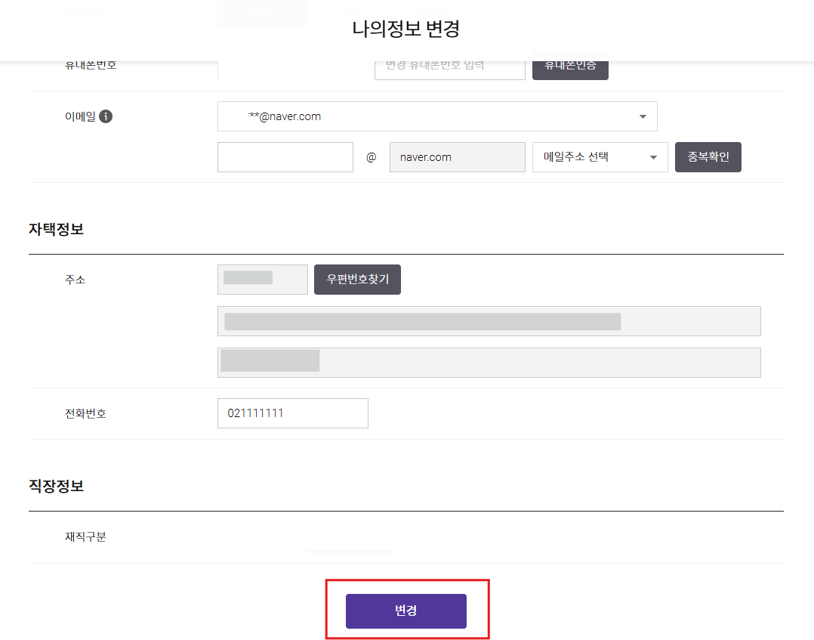Click the email info icon
814x640 pixels.
tap(106, 116)
